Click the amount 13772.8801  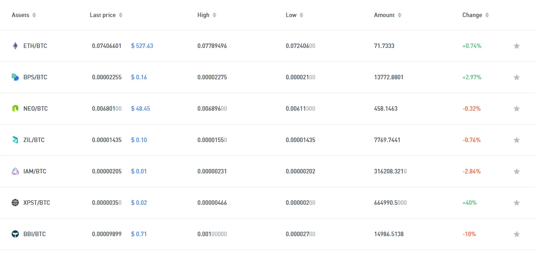[389, 77]
